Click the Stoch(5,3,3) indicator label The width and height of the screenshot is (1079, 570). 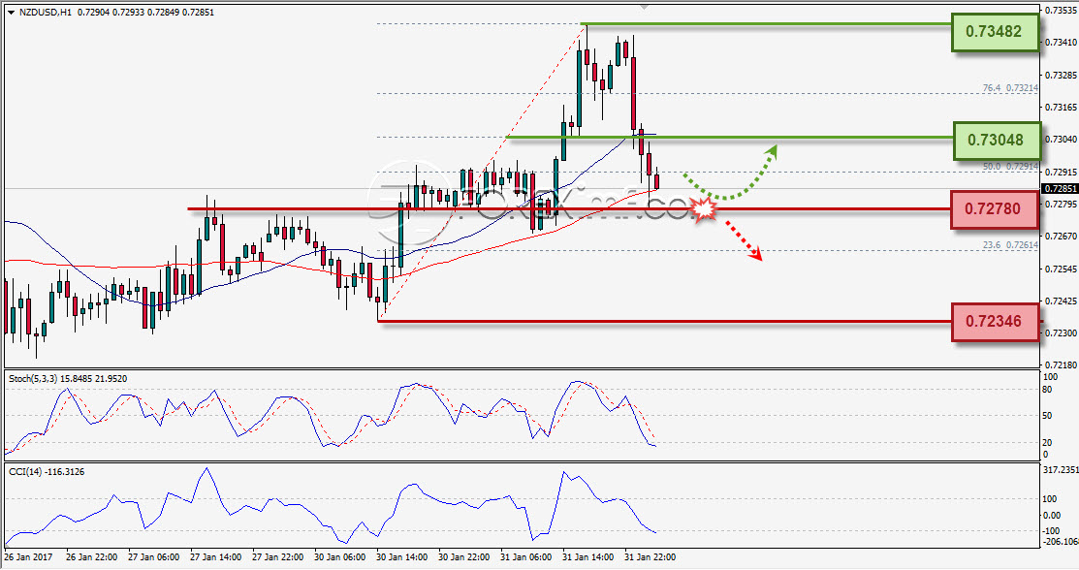point(68,379)
